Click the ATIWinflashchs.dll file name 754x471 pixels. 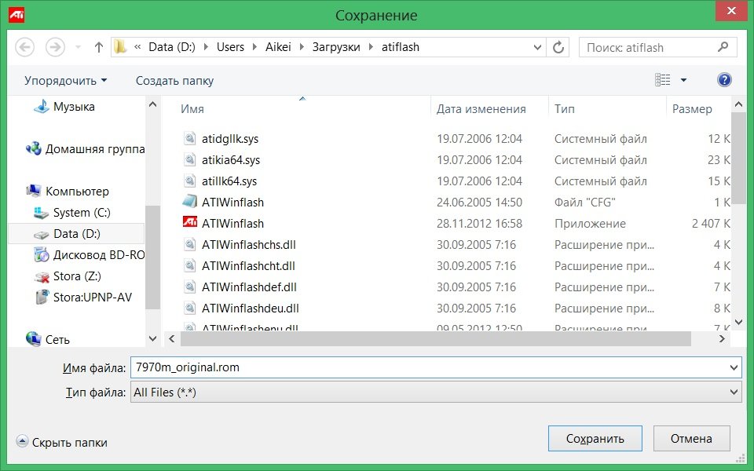coord(249,245)
